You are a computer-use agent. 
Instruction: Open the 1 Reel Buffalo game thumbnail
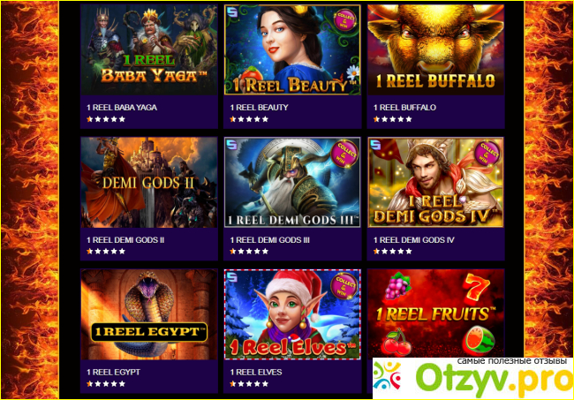[x=435, y=49]
